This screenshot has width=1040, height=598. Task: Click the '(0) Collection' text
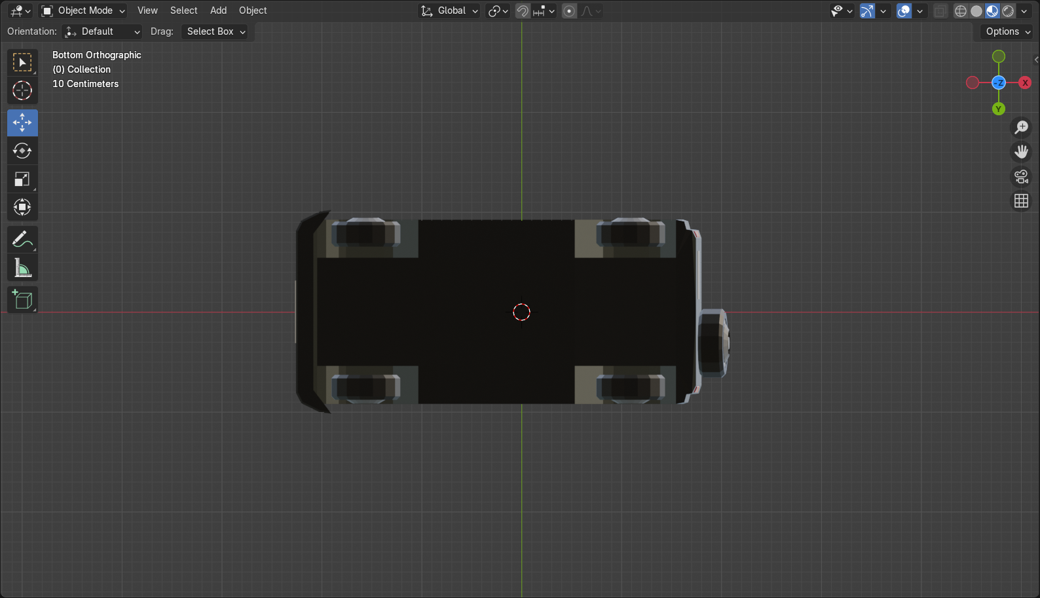point(82,69)
